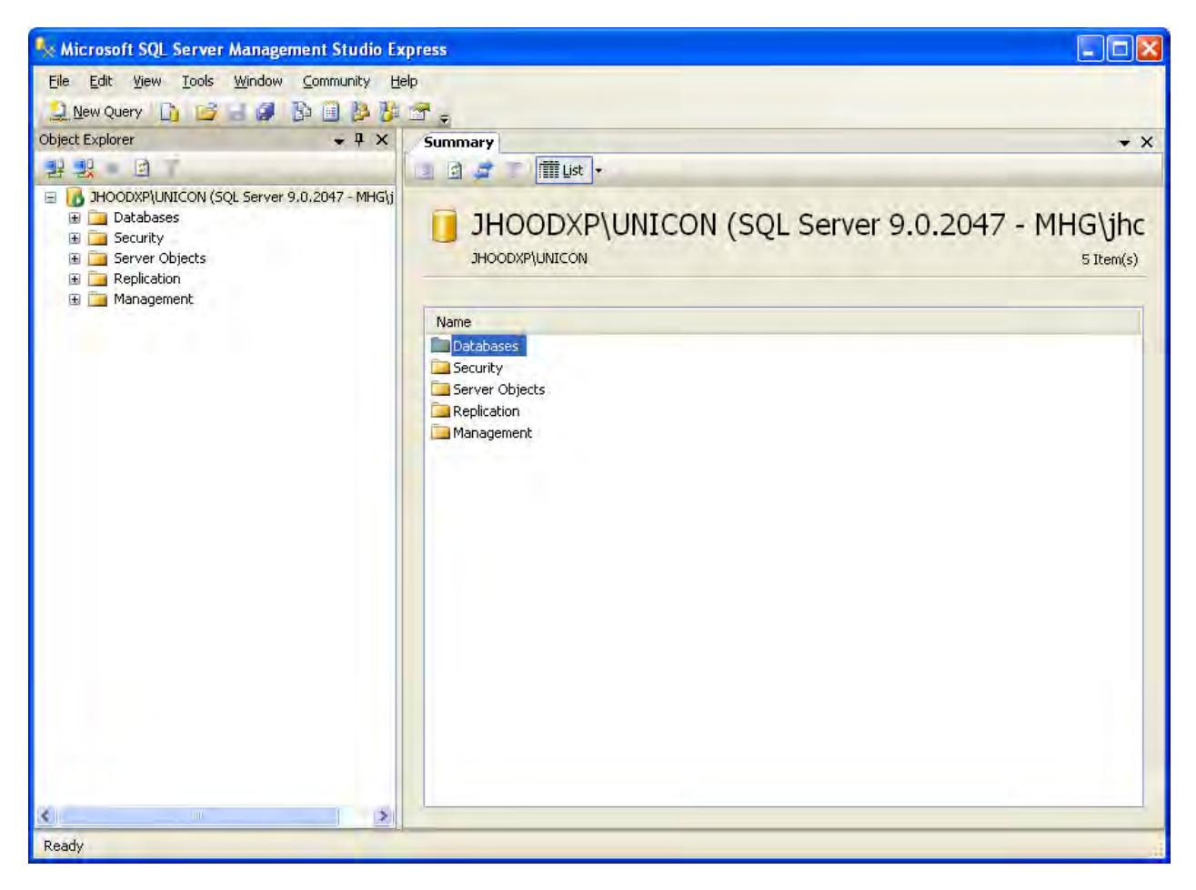Collapse the JHOODXP\UNICON server node
Screen dimensions: 1196x890
pyautogui.click(x=52, y=197)
